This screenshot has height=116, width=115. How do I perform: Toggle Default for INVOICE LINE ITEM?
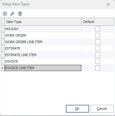pos(98,68)
